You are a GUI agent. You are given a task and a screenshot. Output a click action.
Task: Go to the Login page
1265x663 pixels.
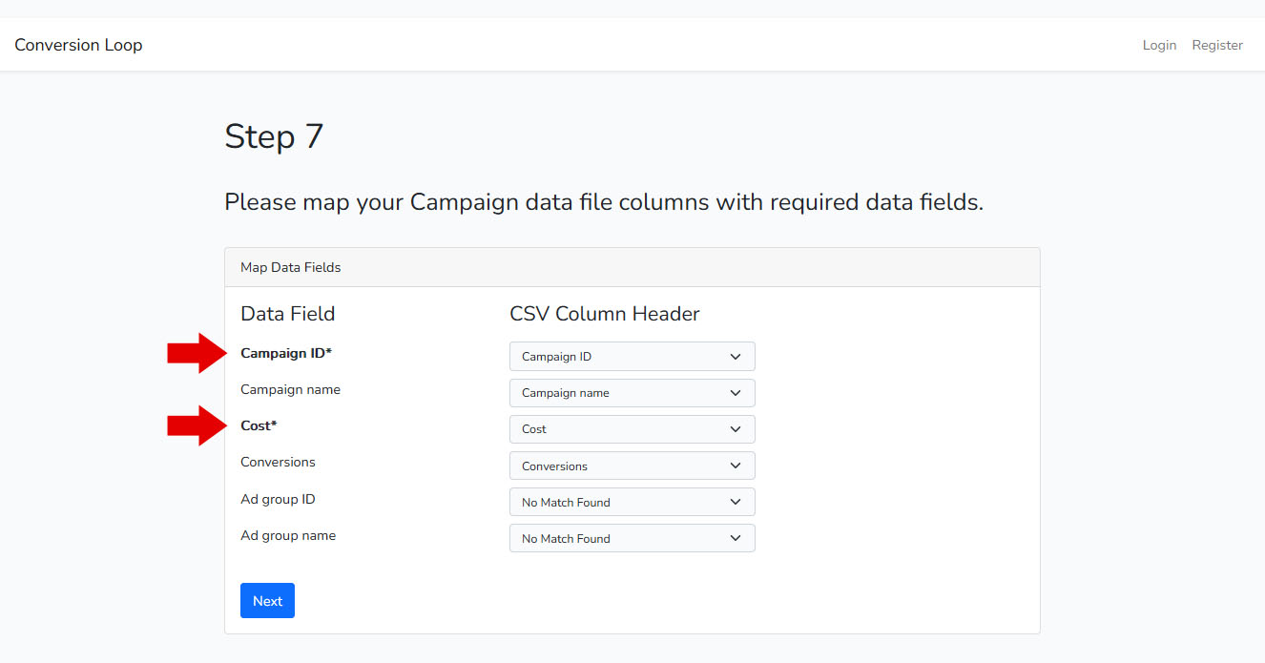pos(1159,45)
